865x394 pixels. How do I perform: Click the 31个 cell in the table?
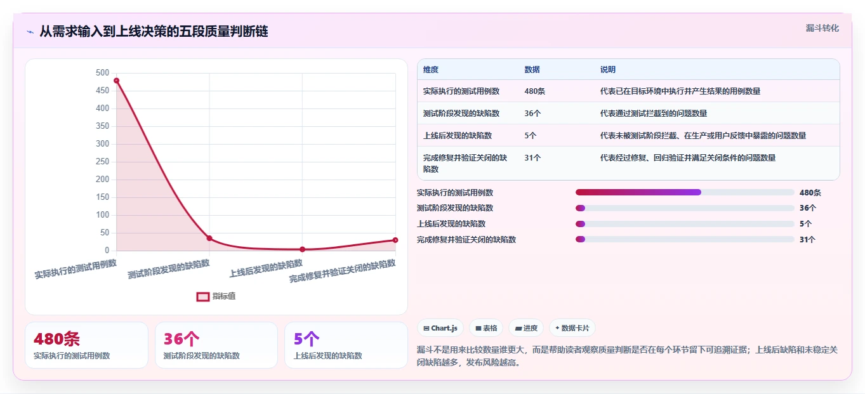point(533,158)
